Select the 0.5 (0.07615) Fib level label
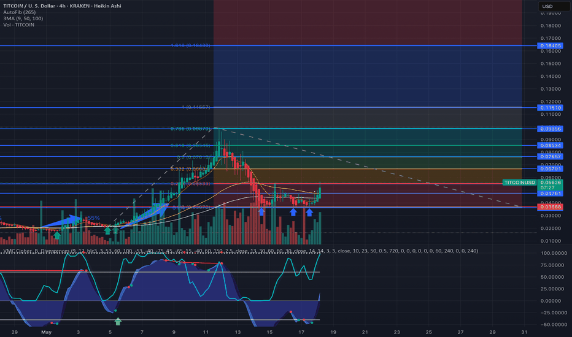The width and height of the screenshot is (572, 337). pos(193,157)
